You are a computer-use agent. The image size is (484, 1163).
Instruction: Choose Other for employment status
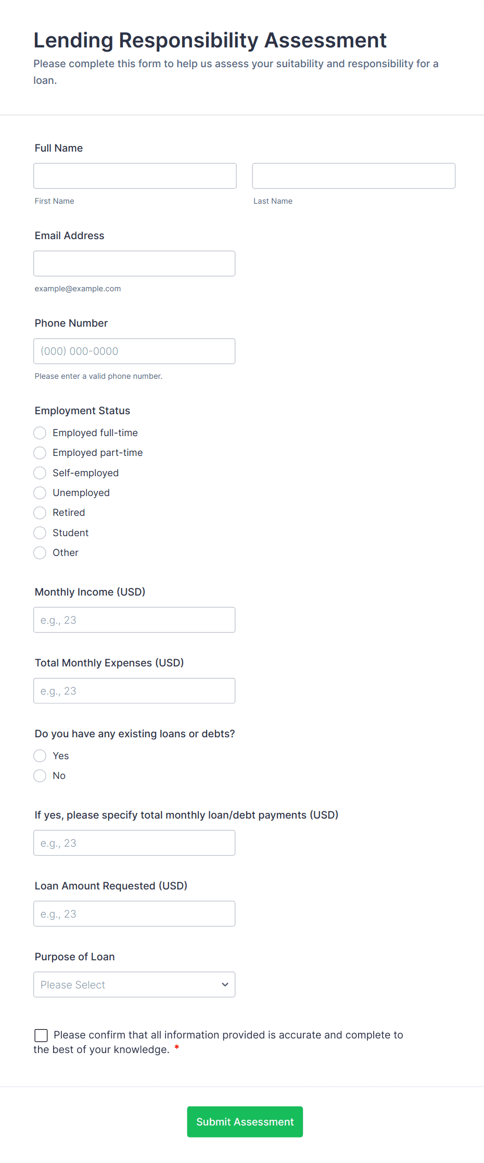[40, 553]
